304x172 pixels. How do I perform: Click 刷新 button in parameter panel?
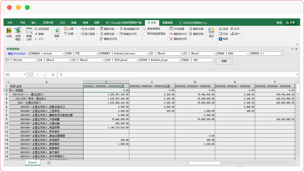[224, 61]
